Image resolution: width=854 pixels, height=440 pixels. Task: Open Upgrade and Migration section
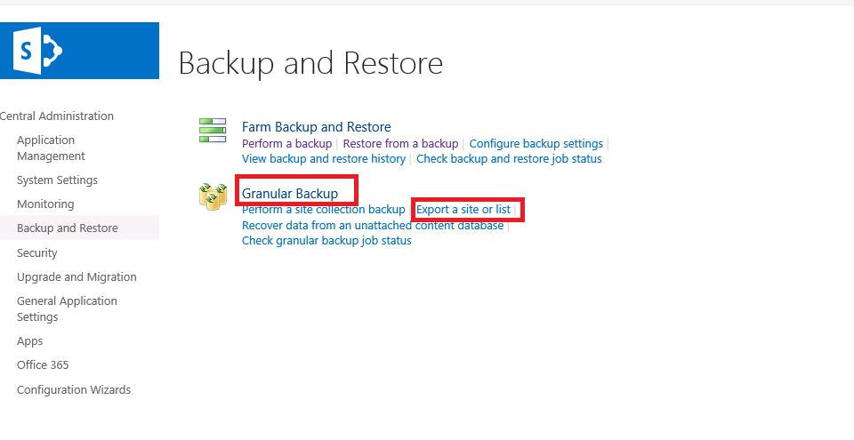coord(77,276)
